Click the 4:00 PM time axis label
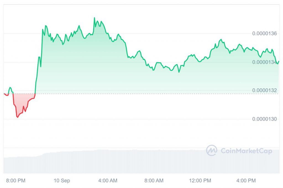This screenshot has height=188, width=283. coord(246,181)
